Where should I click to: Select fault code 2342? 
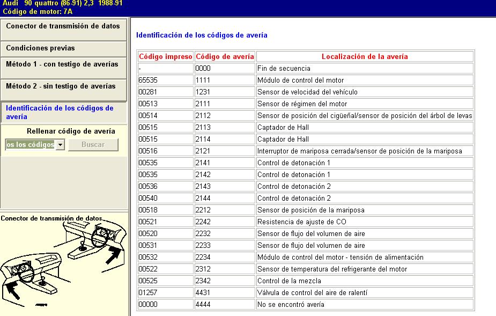point(225,281)
